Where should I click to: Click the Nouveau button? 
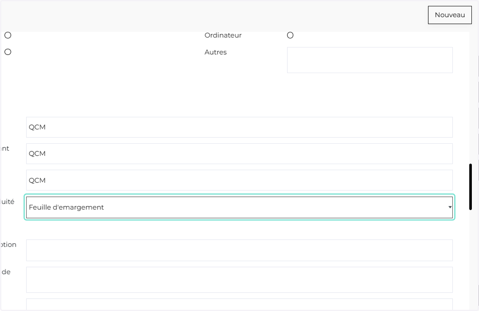(x=450, y=15)
